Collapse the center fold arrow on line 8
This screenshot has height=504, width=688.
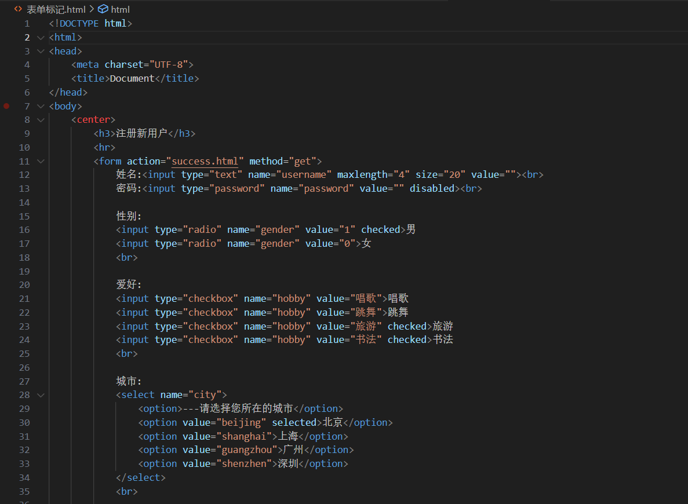click(41, 120)
